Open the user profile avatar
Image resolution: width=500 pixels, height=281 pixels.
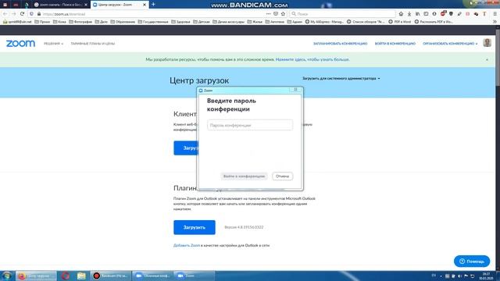(487, 43)
